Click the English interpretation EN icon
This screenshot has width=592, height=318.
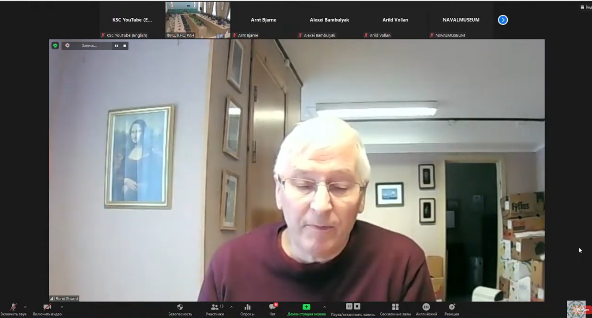coord(426,310)
